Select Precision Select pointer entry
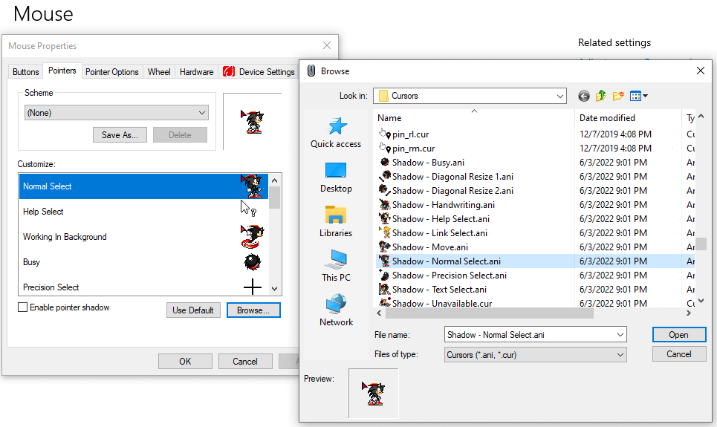This screenshot has height=427, width=717. point(143,287)
